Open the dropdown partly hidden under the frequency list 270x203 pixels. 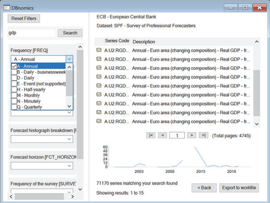[x=42, y=113]
